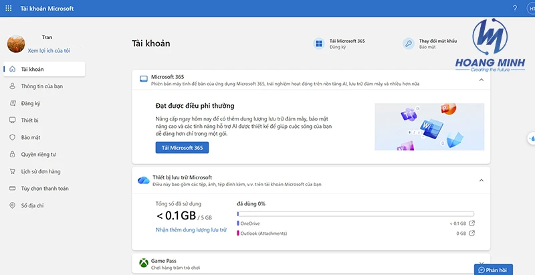This screenshot has width=535, height=275.
Task: Click the storage usage progress bar
Action: click(356, 214)
